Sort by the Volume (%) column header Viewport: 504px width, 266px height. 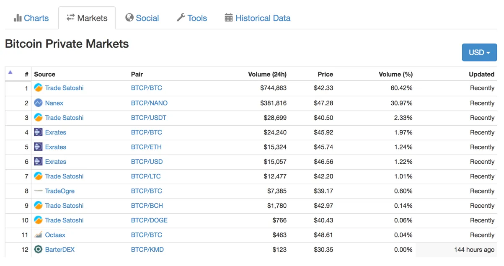(x=395, y=74)
